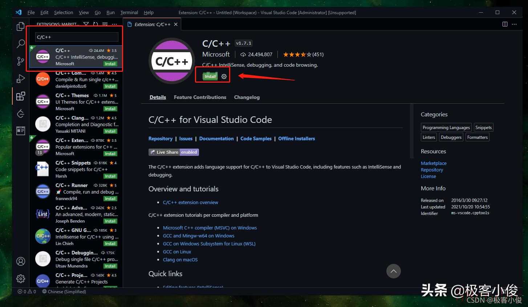The image size is (528, 307).
Task: Select C/C++ Advanced Lint list item
Action: (76, 214)
